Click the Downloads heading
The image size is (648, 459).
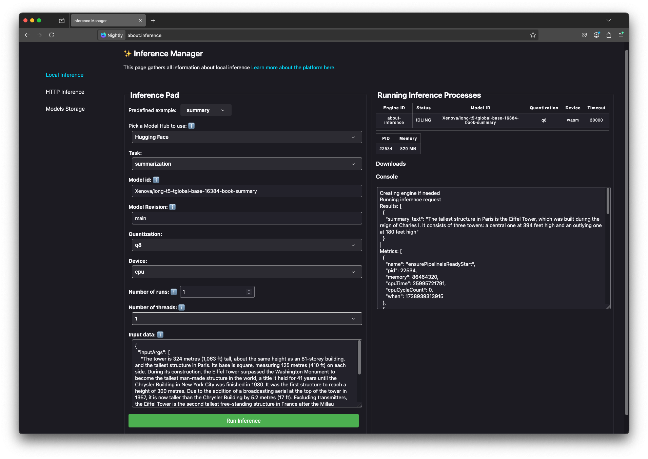pyautogui.click(x=391, y=164)
